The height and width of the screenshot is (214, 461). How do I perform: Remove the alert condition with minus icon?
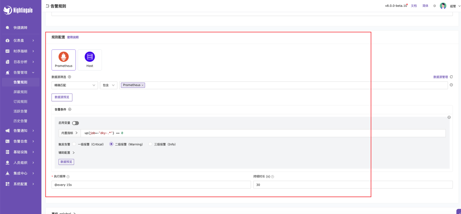[449, 117]
